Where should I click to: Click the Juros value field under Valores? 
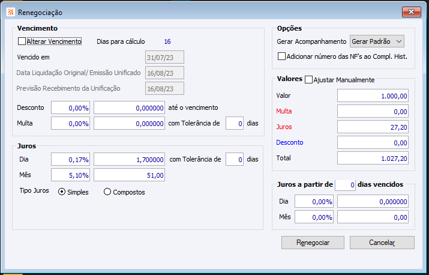373,127
